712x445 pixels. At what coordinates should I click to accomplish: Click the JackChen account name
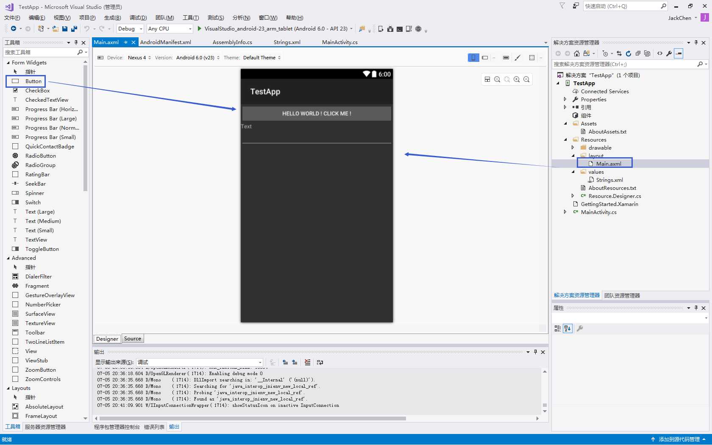click(x=680, y=18)
